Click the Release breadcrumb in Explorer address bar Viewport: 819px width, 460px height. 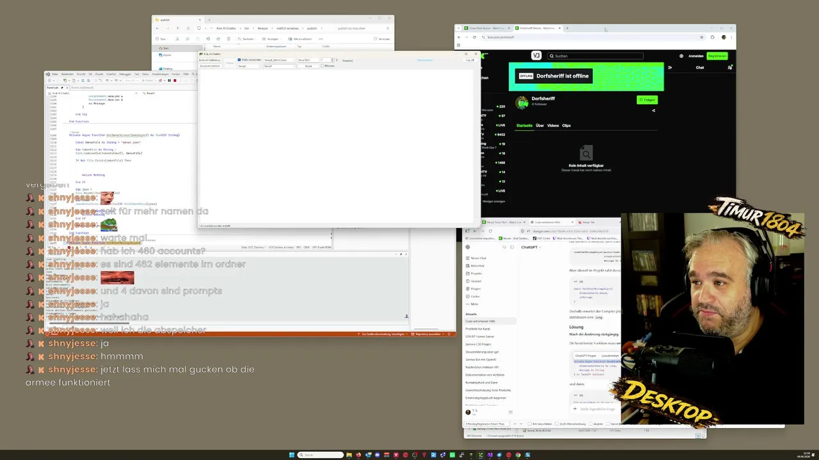(263, 28)
